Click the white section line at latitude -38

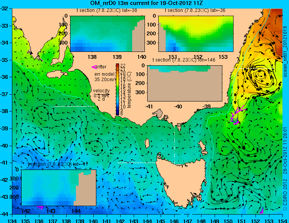[x=74, y=106]
